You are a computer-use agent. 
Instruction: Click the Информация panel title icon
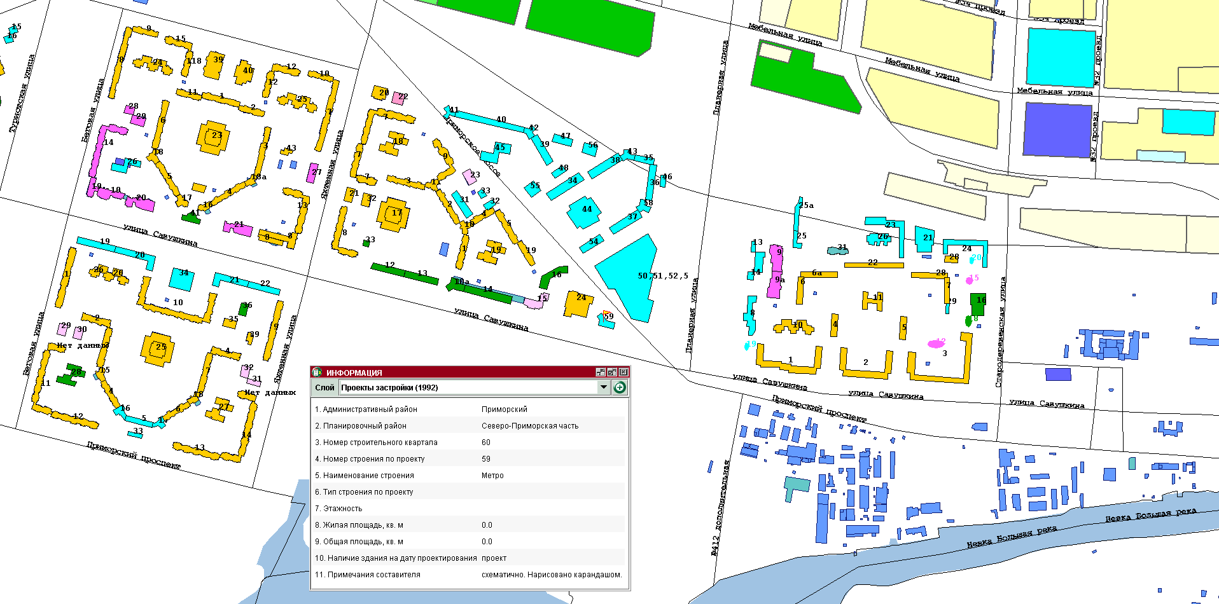[x=317, y=373]
